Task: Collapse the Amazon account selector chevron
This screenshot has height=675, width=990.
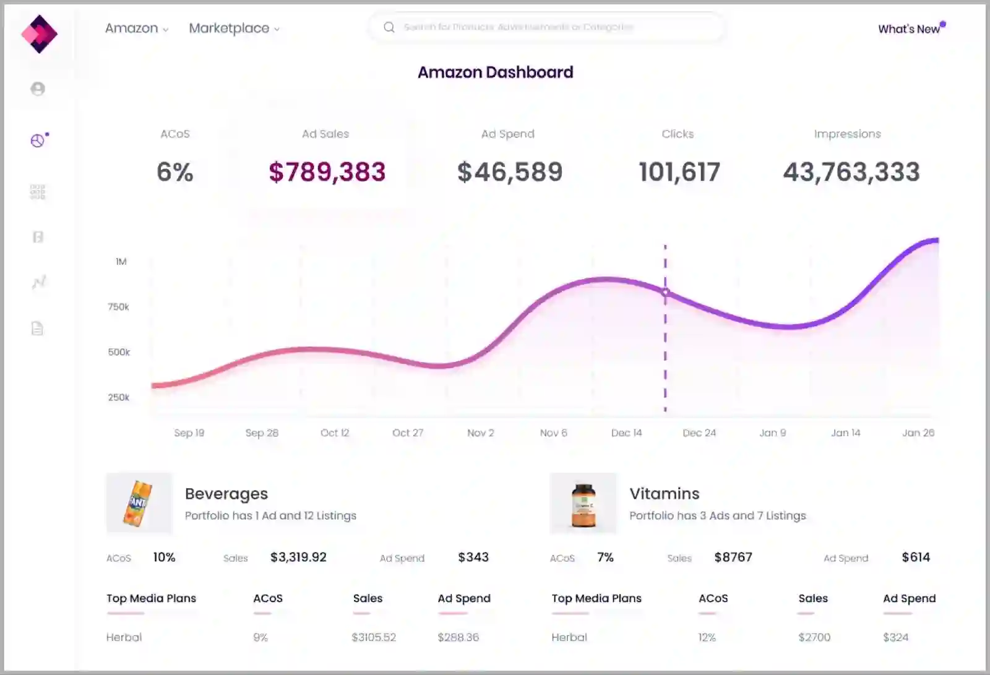Action: click(x=165, y=29)
